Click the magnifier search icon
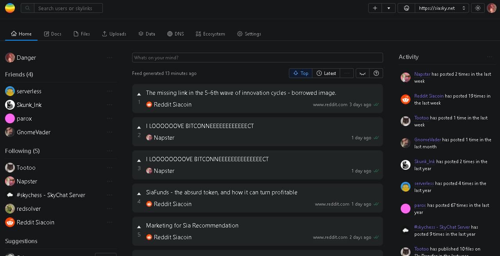Image resolution: width=500 pixels, height=256 pixels. [27, 8]
